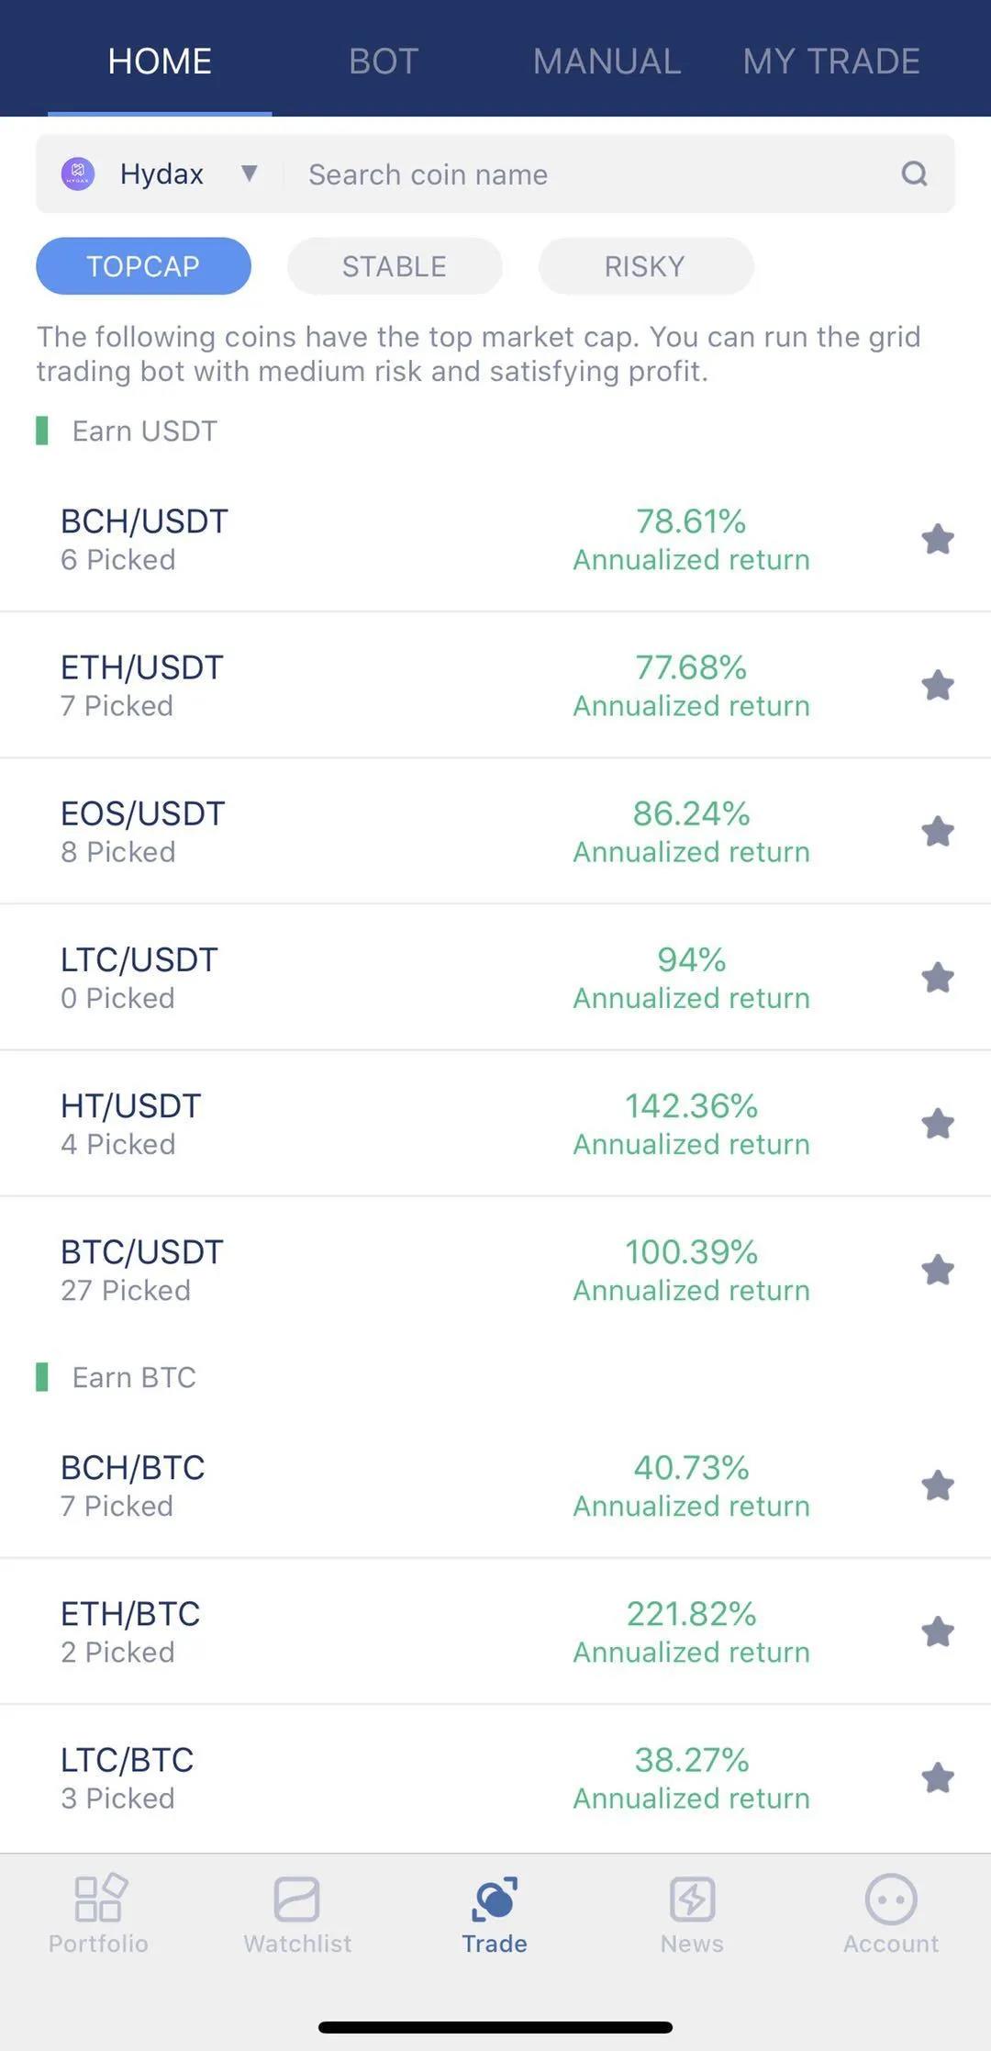
Task: Open the Portfolio tab icon
Action: coord(99,1897)
